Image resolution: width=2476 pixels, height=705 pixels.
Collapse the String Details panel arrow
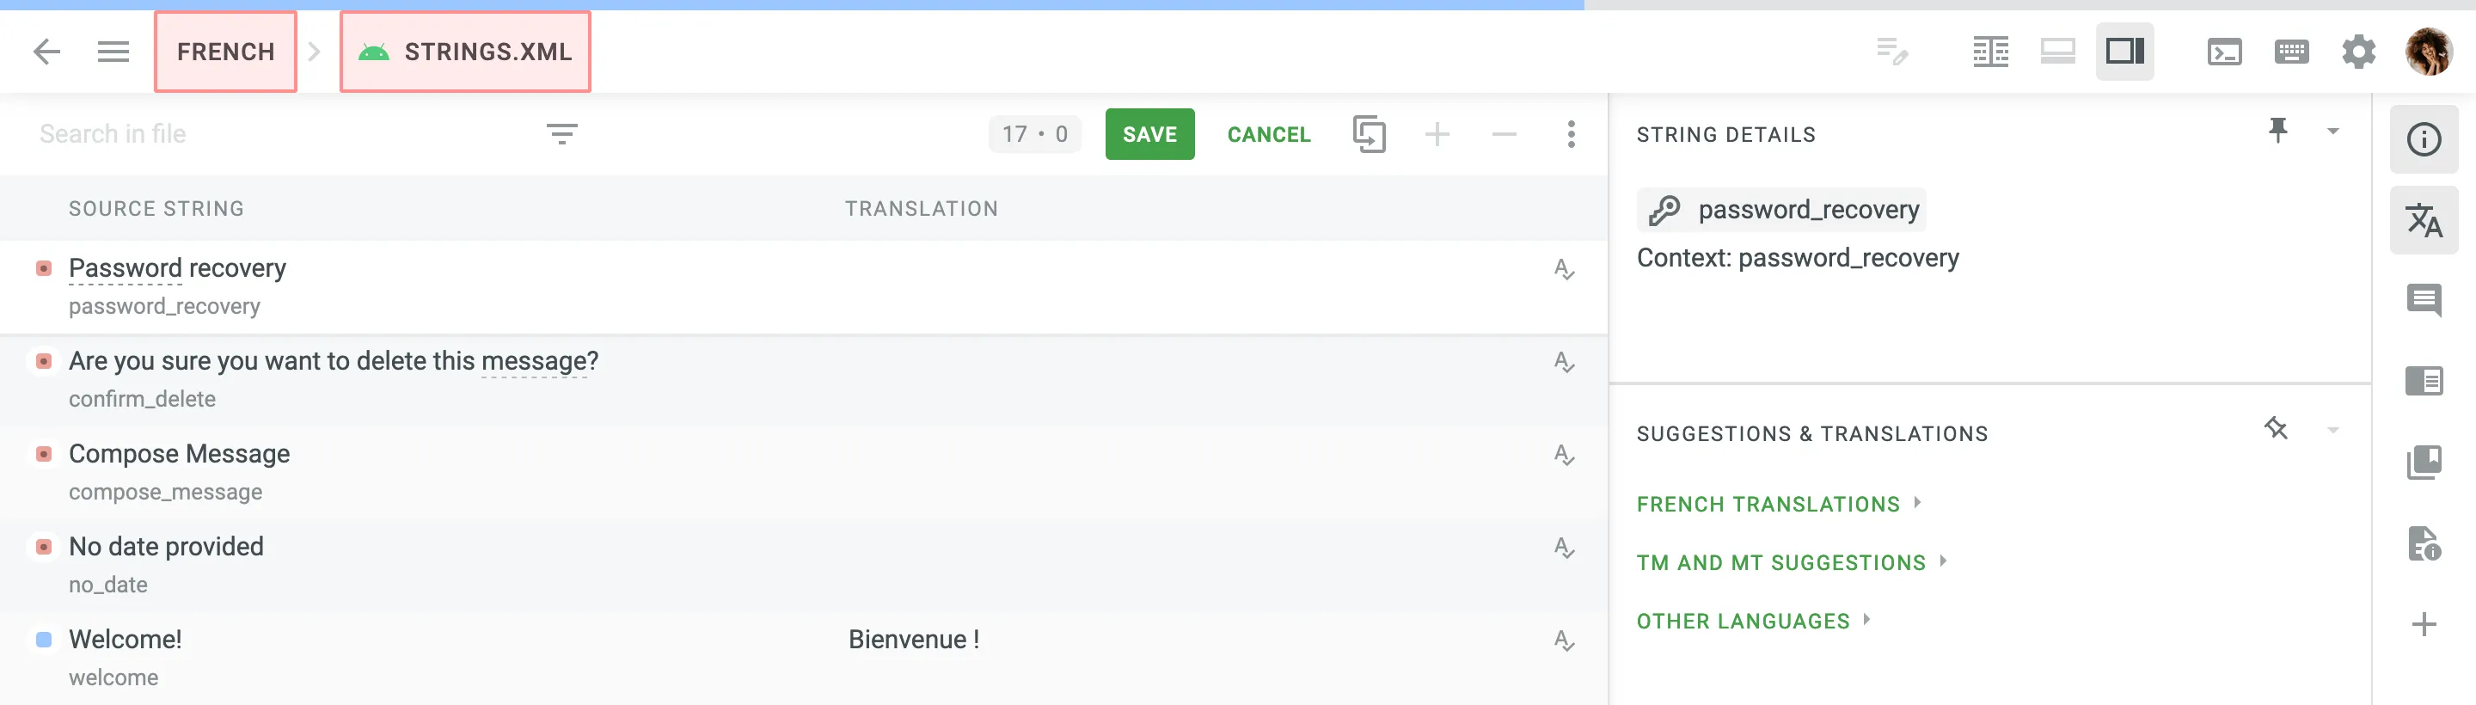pyautogui.click(x=2332, y=132)
